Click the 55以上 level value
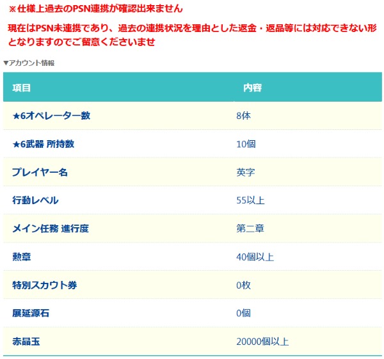The image size is (384, 359). click(x=250, y=200)
